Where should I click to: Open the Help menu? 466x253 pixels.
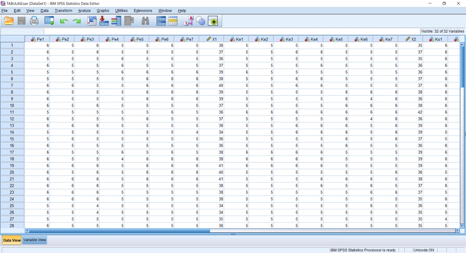point(182,10)
